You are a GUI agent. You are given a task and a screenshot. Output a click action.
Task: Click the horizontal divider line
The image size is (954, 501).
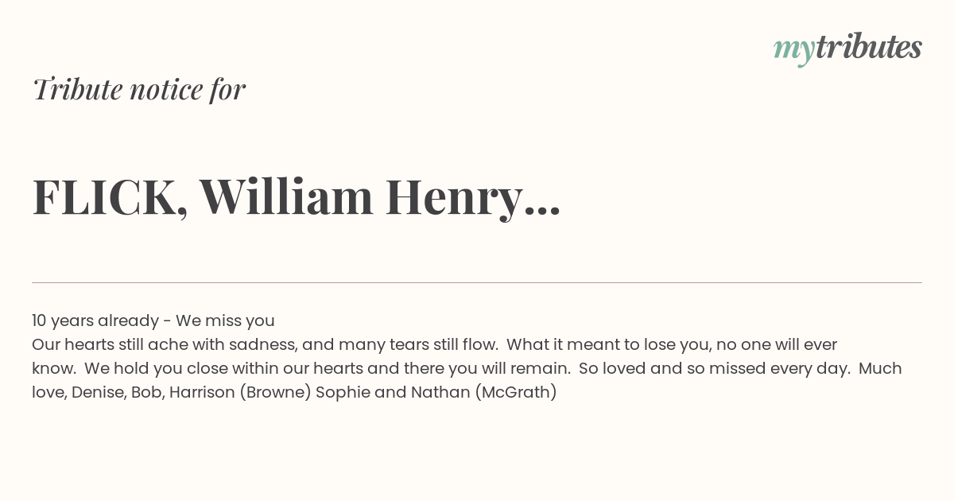click(x=477, y=282)
